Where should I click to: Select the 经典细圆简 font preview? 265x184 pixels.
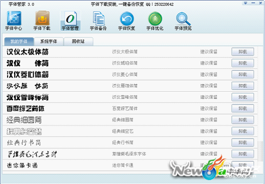click(24, 120)
